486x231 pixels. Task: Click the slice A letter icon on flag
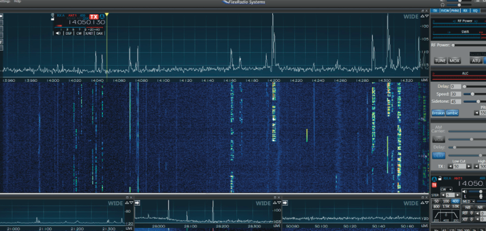(x=102, y=16)
